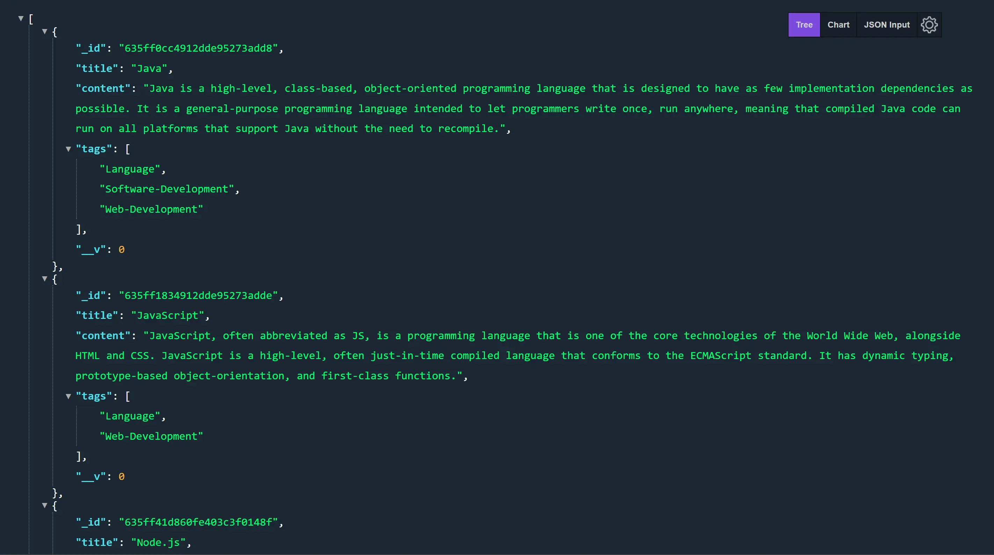Collapse the Node.js object entry

[45, 506]
